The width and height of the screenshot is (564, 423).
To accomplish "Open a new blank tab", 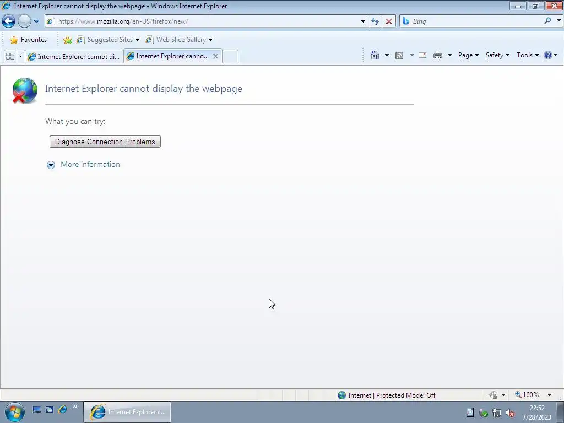I will pos(230,57).
